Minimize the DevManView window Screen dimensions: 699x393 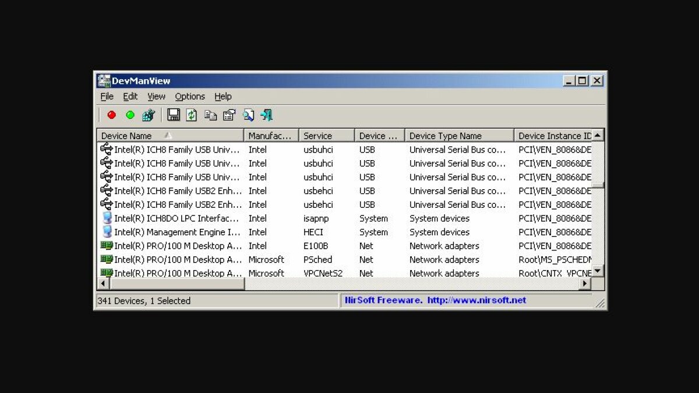pyautogui.click(x=569, y=81)
